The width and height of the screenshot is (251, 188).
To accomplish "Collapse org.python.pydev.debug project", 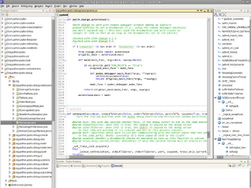I will pos(3,73).
